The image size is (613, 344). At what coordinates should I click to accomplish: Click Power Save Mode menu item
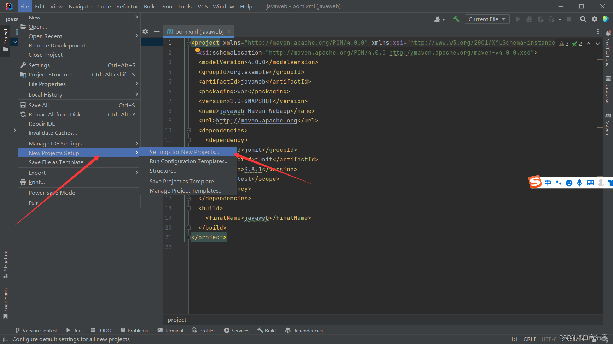point(80,193)
